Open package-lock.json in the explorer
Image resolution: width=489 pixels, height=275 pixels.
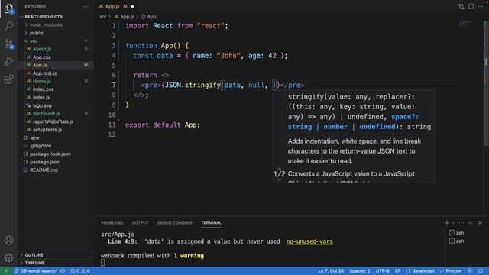click(50, 154)
